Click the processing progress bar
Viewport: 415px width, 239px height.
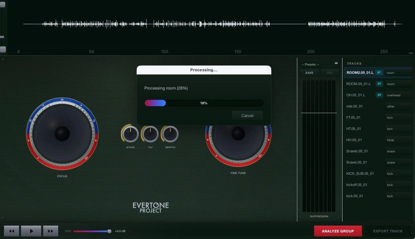(204, 103)
